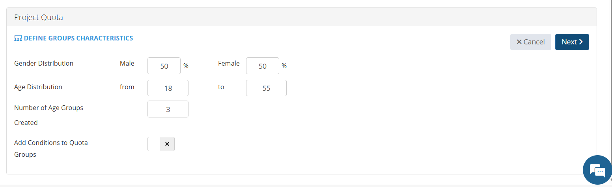Focus the Female percentage field
Viewport: 612px width, 187px height.
[263, 66]
